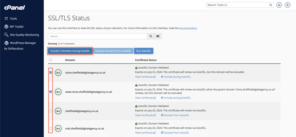
Task: Focus the domain Search input field
Action: tap(98, 36)
